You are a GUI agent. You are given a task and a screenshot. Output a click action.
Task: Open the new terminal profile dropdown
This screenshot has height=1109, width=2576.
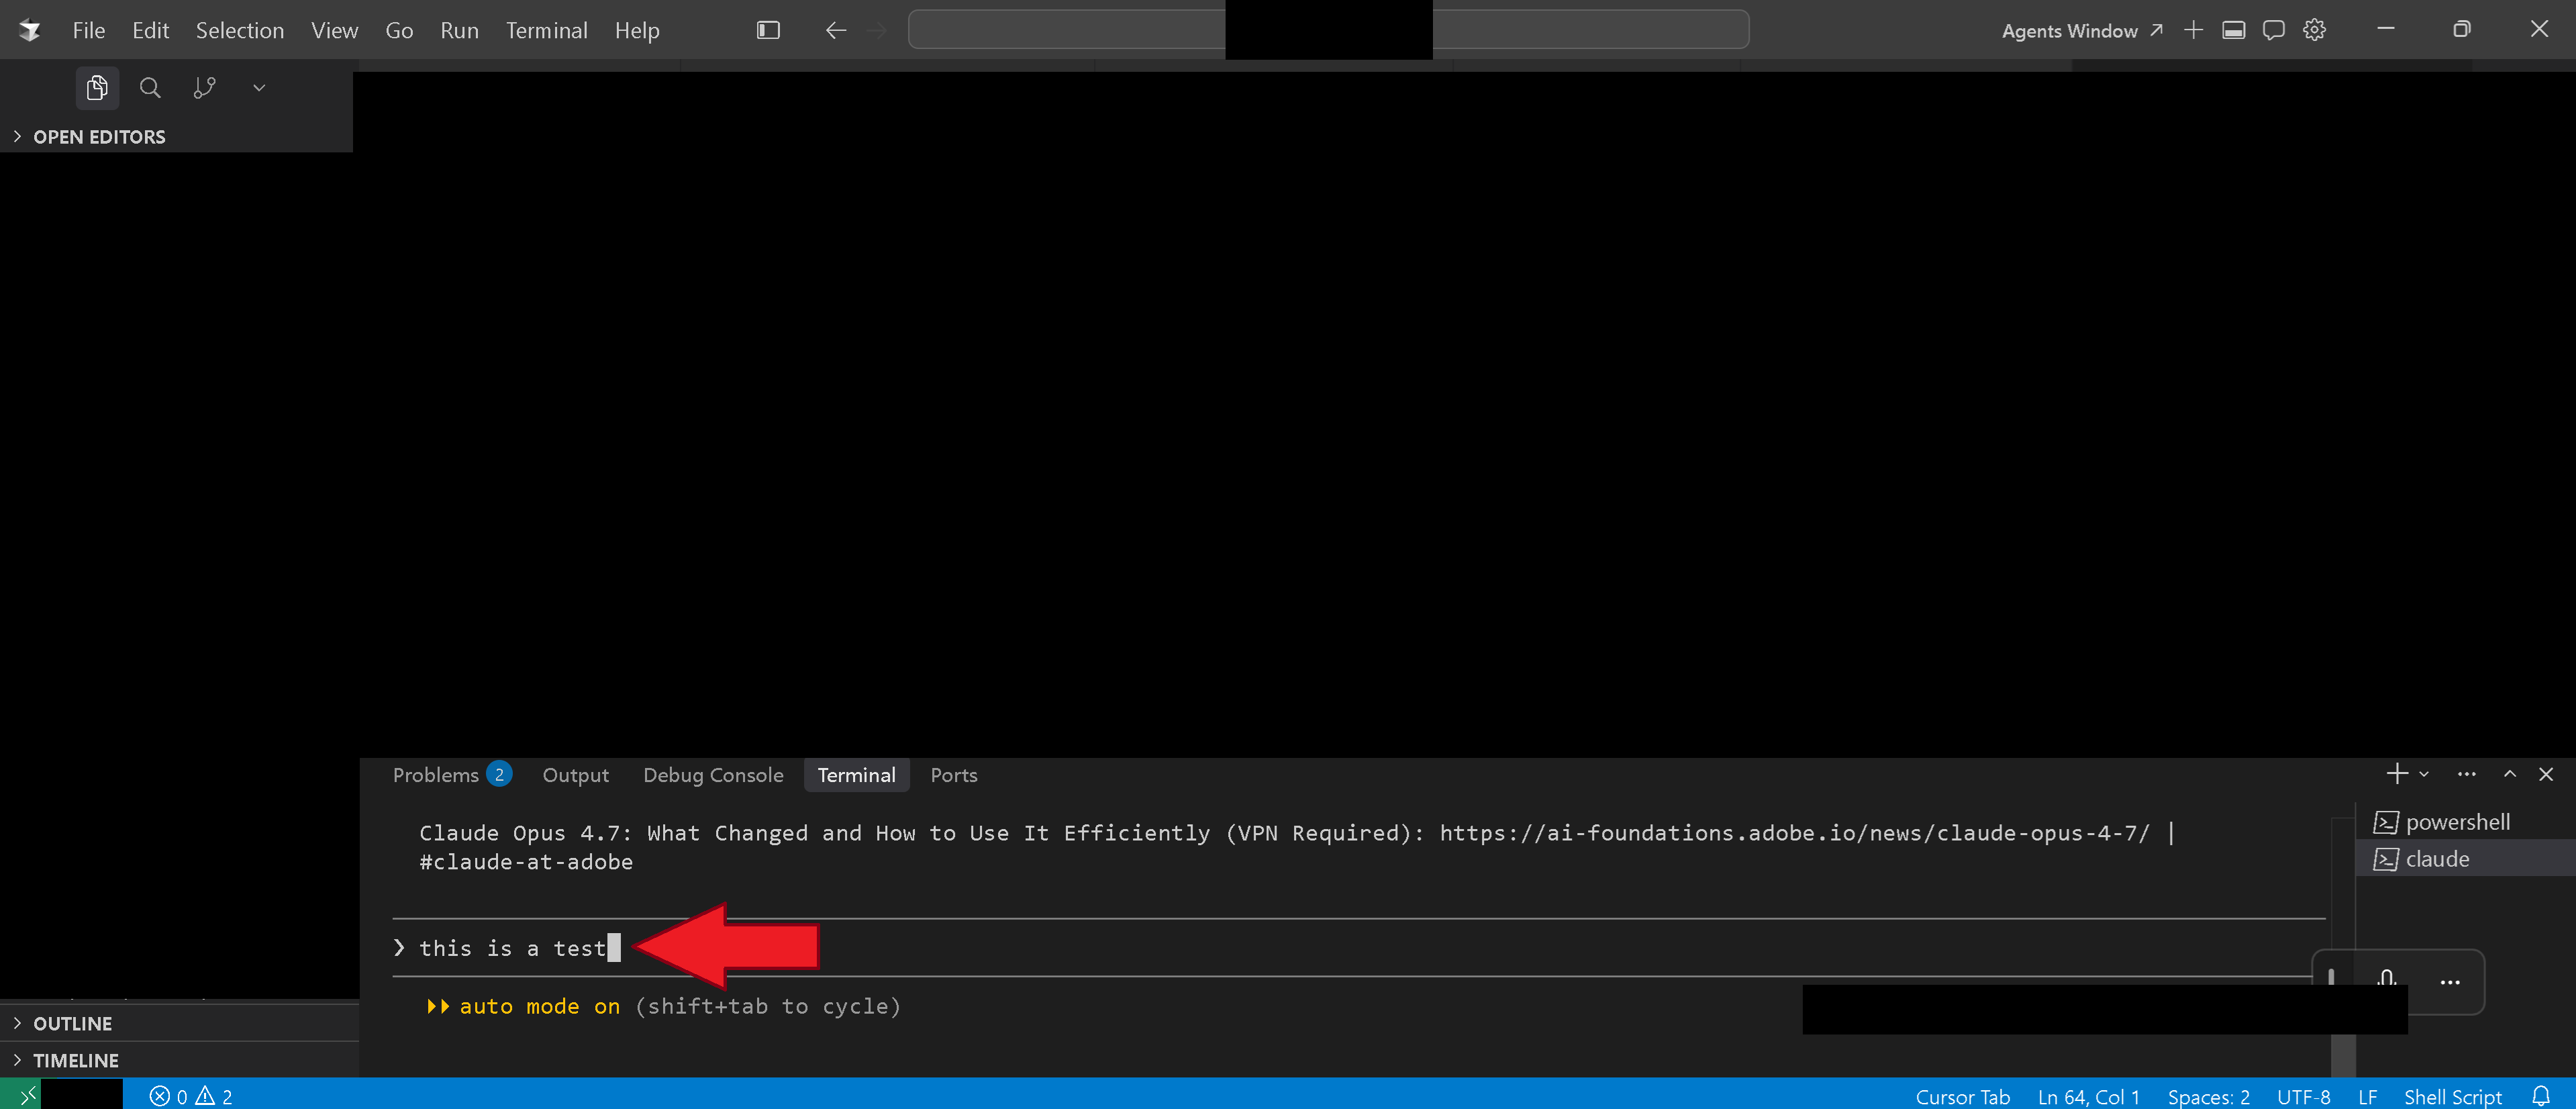[2424, 774]
